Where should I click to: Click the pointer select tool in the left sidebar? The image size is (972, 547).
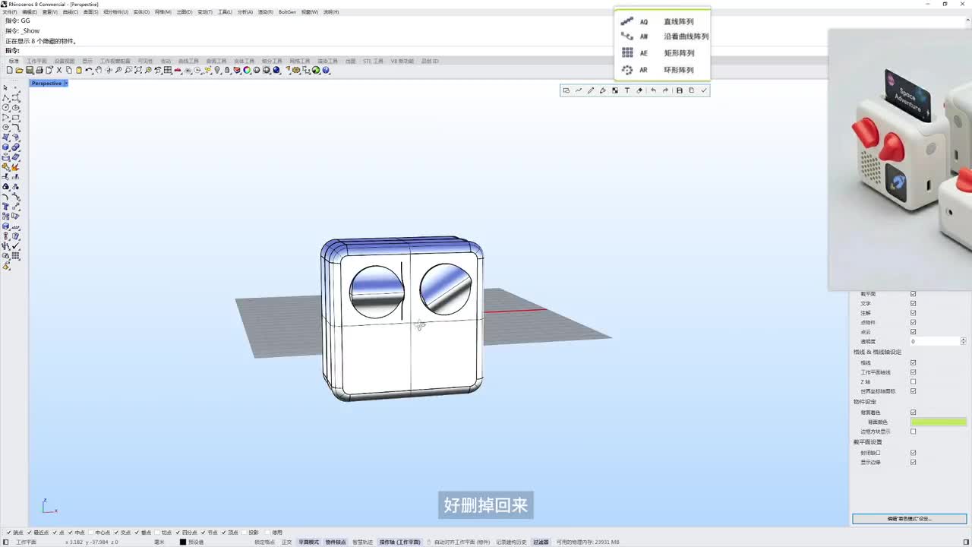coord(6,88)
